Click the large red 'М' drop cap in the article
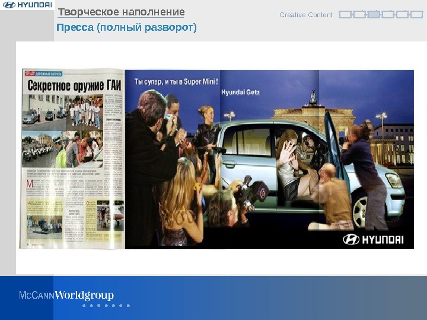This screenshot has height=320, width=427. click(30, 184)
